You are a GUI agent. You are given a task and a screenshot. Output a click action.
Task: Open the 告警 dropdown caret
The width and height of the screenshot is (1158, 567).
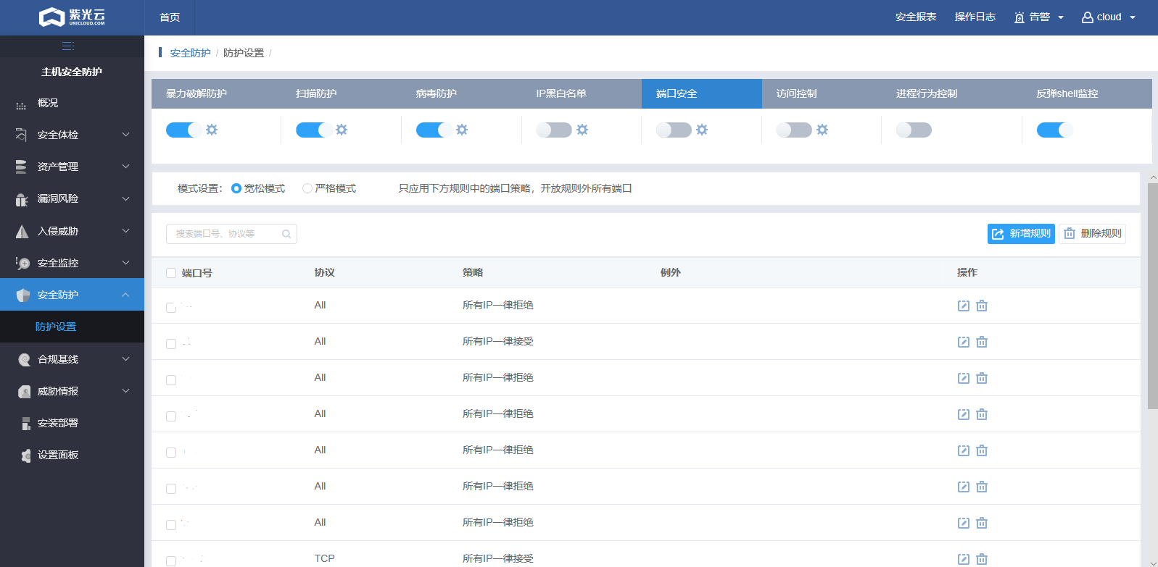pos(1061,17)
